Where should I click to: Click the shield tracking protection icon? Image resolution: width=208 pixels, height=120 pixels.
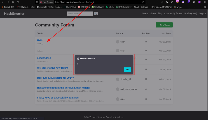click(x=37, y=2)
